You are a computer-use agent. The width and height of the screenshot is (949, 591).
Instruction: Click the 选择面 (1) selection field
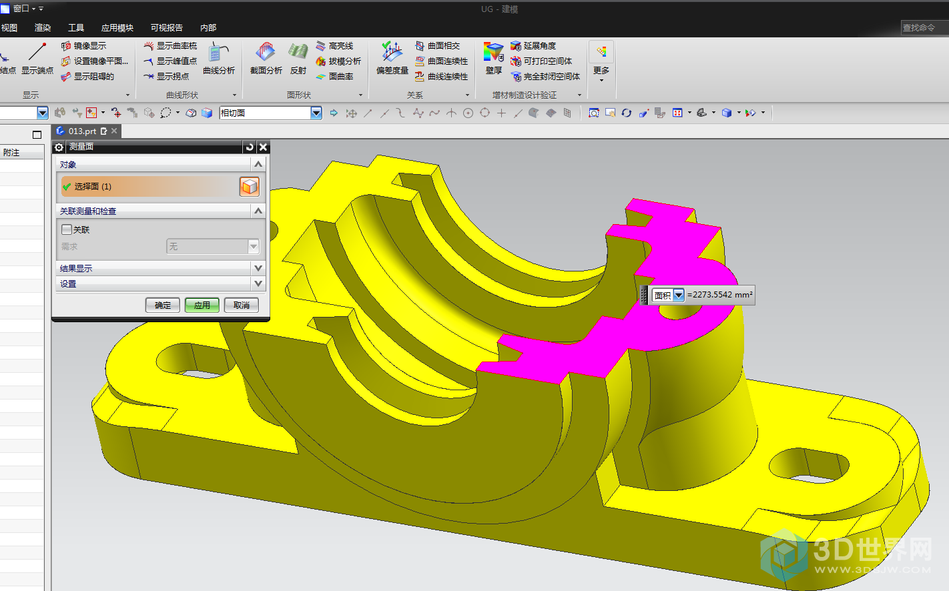click(149, 187)
